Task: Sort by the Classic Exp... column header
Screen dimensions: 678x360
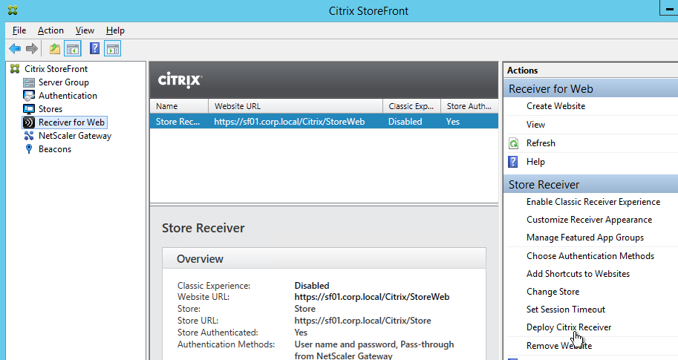Action: [x=411, y=106]
